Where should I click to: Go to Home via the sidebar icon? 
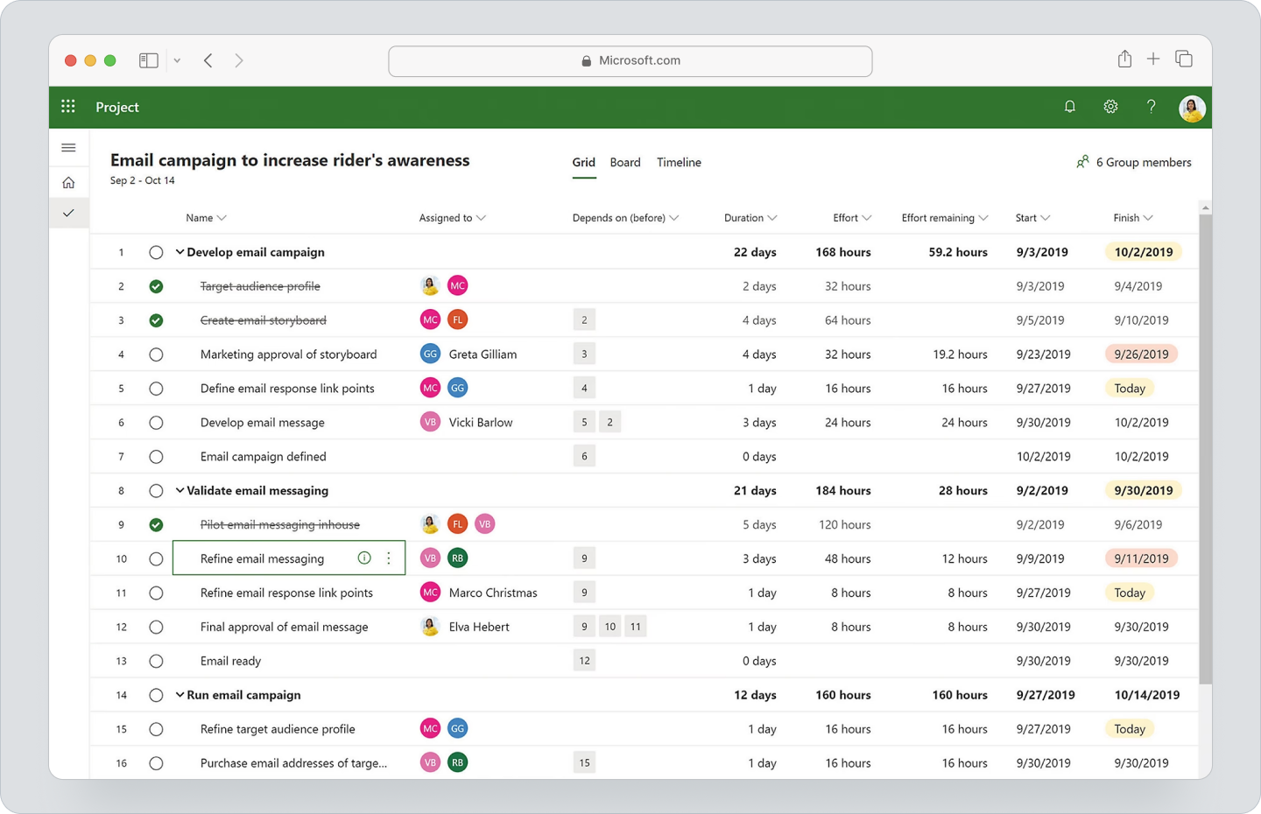click(x=68, y=182)
